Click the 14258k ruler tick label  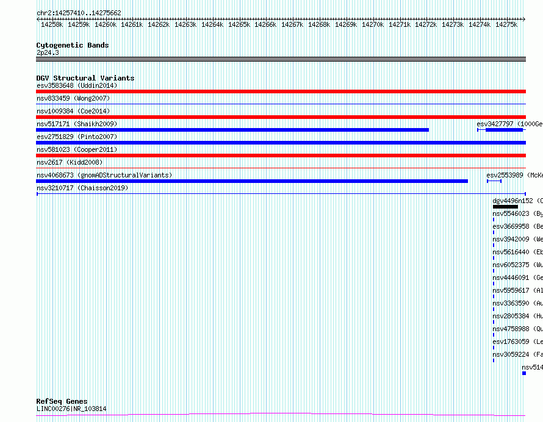point(52,24)
